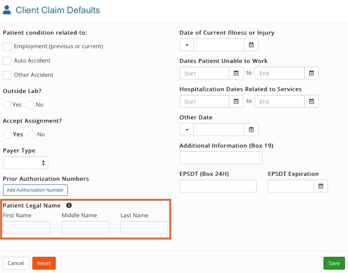The height and width of the screenshot is (273, 348).
Task: Expand the Other Date qualifier dropdown
Action: pyautogui.click(x=187, y=130)
